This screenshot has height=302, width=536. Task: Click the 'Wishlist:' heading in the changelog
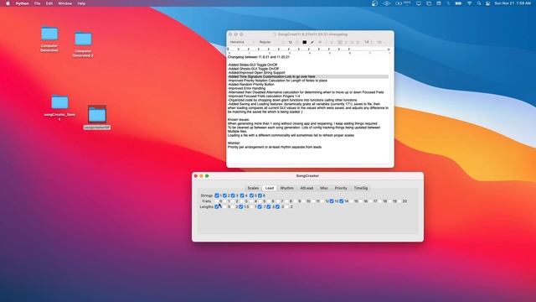(234, 143)
